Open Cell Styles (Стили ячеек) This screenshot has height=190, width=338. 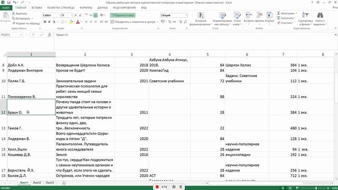[x=237, y=19]
